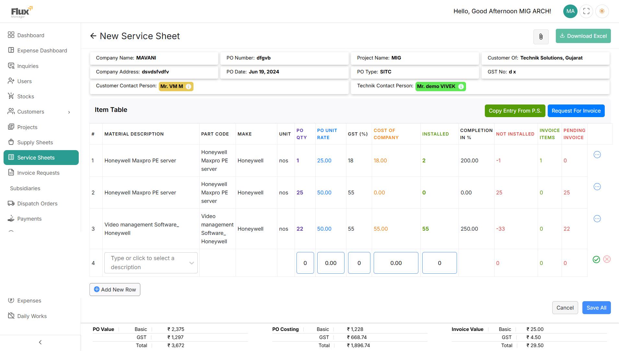
Task: Click the attachment paperclip icon
Action: pos(541,37)
